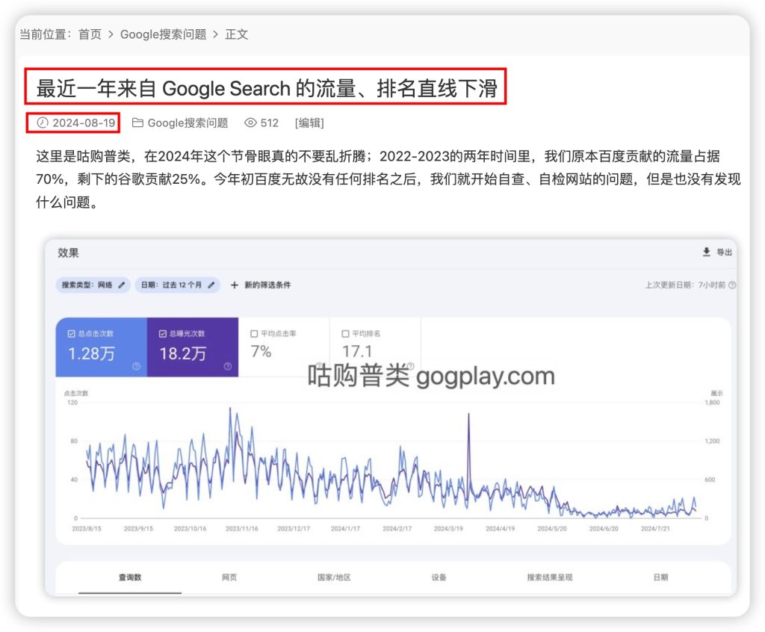Click the eye icon next to 512 views

(250, 123)
